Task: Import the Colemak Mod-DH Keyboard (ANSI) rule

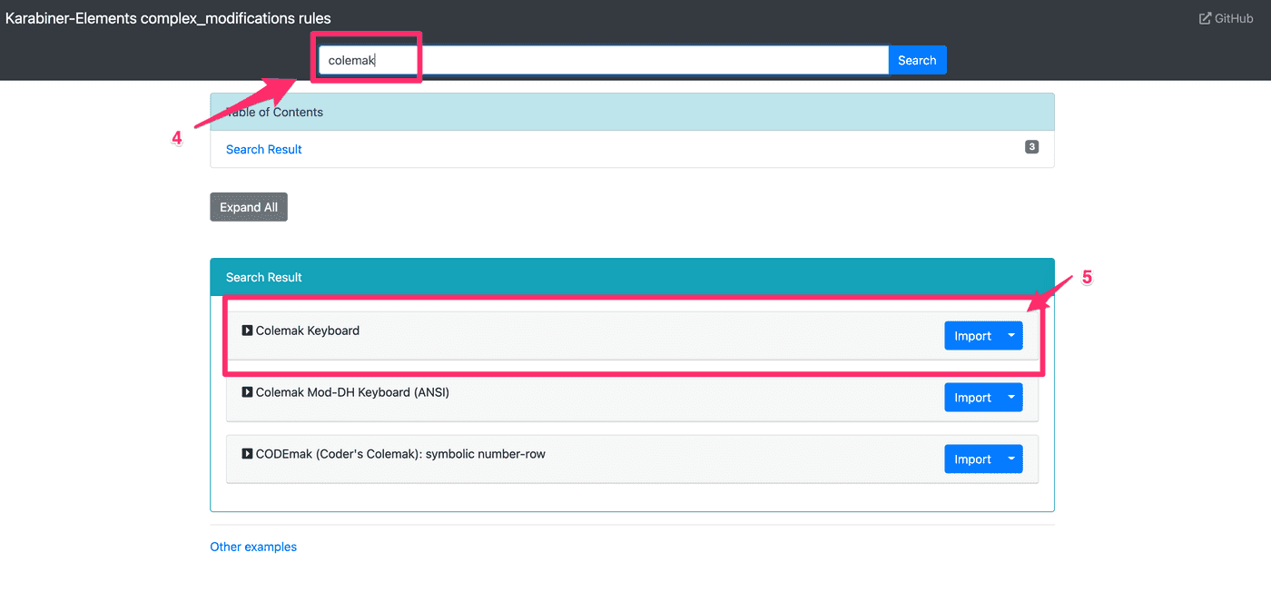Action: [971, 398]
